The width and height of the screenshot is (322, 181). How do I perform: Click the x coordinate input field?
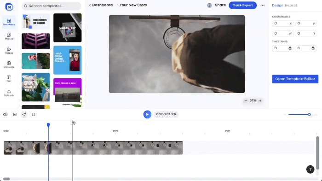(282, 23)
